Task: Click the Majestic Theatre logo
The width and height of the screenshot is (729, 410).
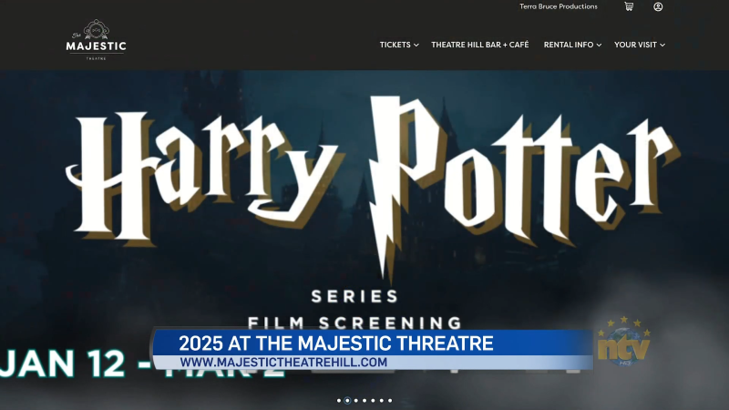Action: tap(96, 42)
